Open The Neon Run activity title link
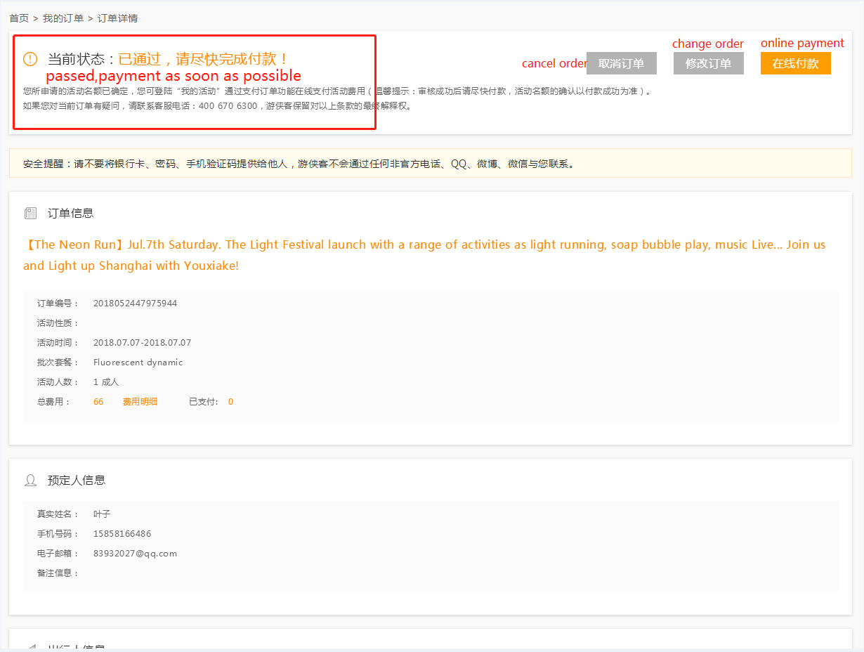 tap(424, 255)
